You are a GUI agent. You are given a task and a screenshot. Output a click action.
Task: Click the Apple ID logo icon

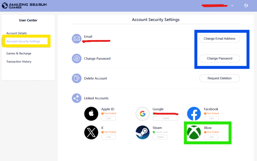coord(91,114)
